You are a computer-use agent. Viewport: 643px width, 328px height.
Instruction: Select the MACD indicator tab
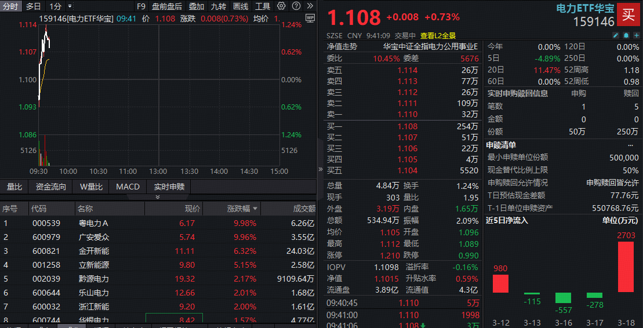tap(128, 187)
